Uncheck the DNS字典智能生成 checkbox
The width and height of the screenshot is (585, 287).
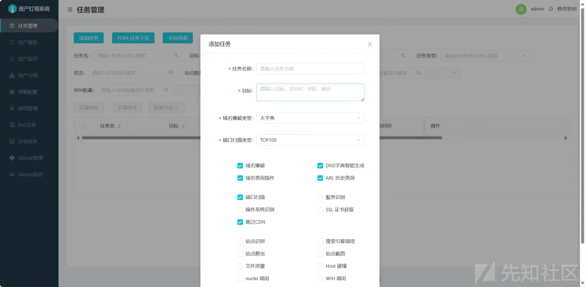(x=320, y=166)
